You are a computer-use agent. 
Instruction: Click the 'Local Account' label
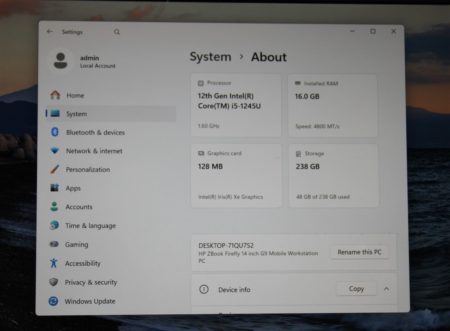tap(98, 66)
